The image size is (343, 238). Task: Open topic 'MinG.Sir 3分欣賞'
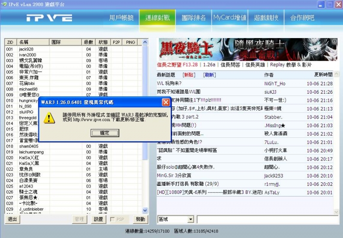[174, 176]
